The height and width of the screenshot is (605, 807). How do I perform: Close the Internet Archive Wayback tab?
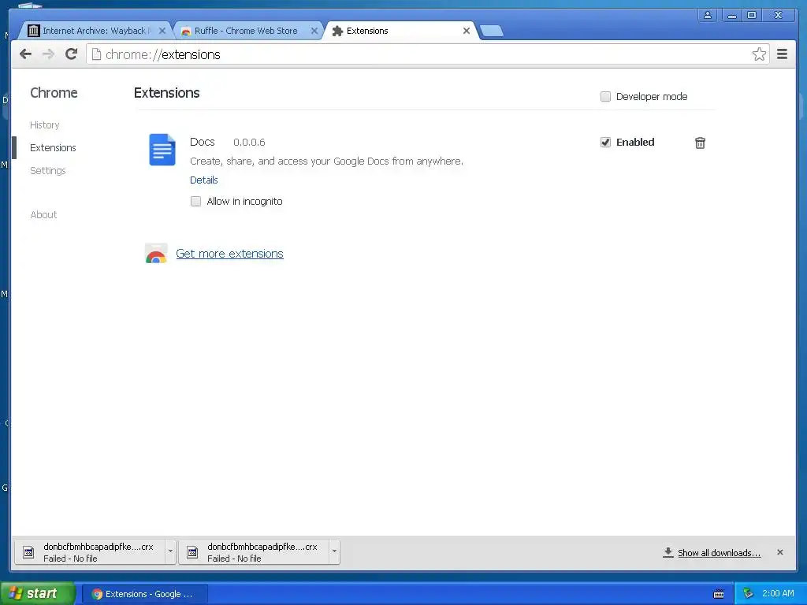(x=162, y=31)
